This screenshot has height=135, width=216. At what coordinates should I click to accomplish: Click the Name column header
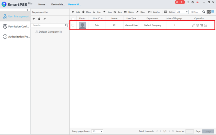click(114, 18)
